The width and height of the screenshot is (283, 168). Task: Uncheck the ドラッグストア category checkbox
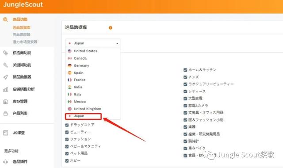point(67,125)
